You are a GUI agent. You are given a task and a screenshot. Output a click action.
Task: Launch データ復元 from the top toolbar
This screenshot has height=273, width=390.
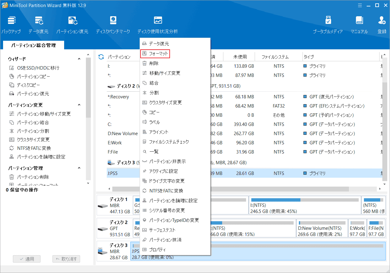point(38,25)
